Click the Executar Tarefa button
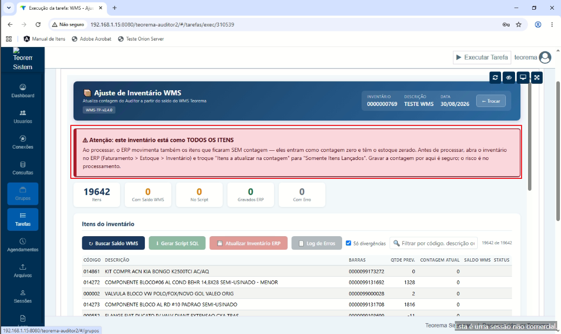The image size is (561, 334). tap(482, 57)
